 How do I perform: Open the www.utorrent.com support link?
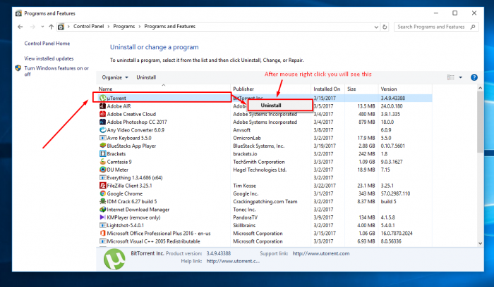[321, 253]
